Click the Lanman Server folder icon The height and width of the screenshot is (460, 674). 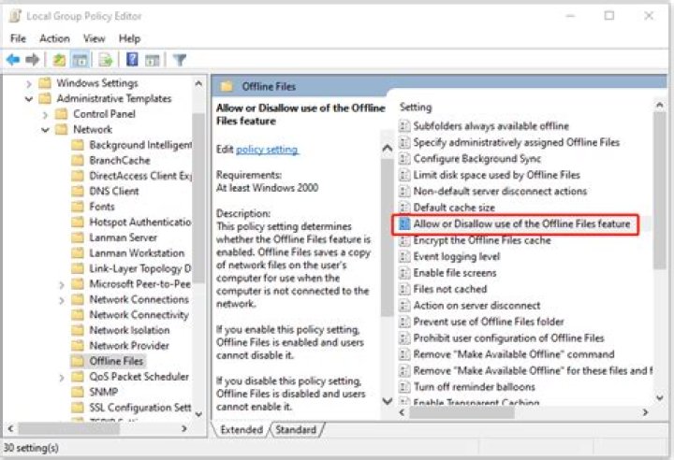[78, 237]
